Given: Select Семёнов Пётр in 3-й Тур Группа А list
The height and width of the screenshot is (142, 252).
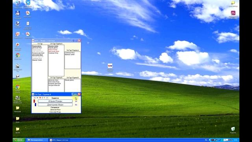Looking at the screenshot, I should pos(70,53).
